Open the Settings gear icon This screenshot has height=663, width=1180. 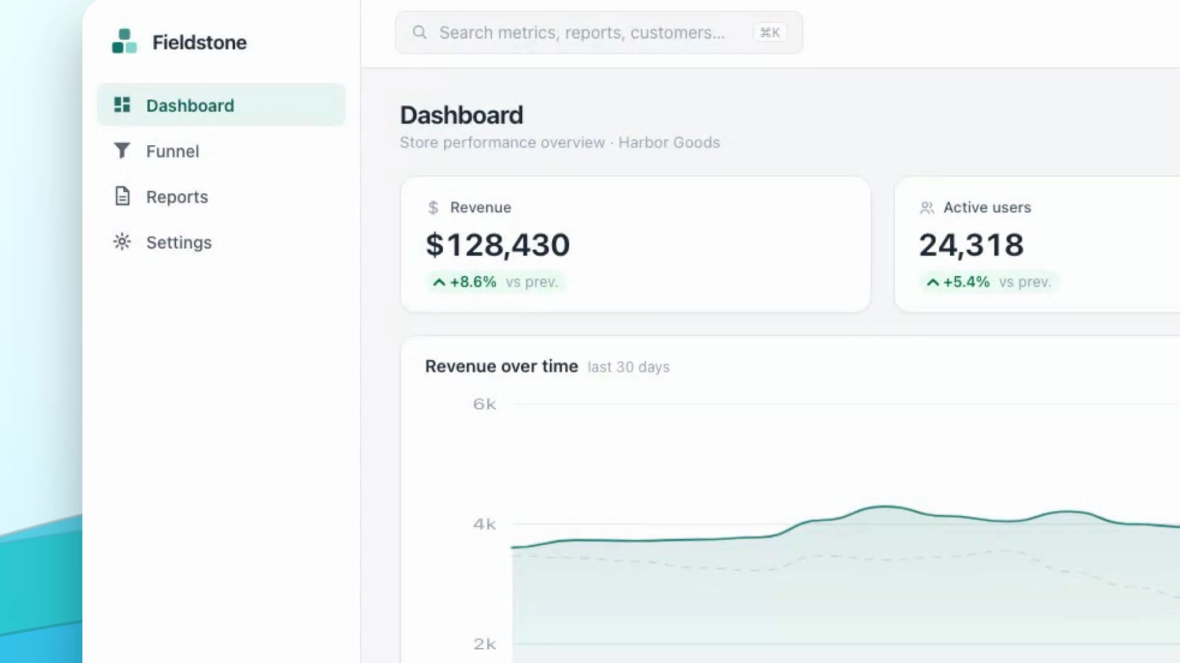point(122,242)
